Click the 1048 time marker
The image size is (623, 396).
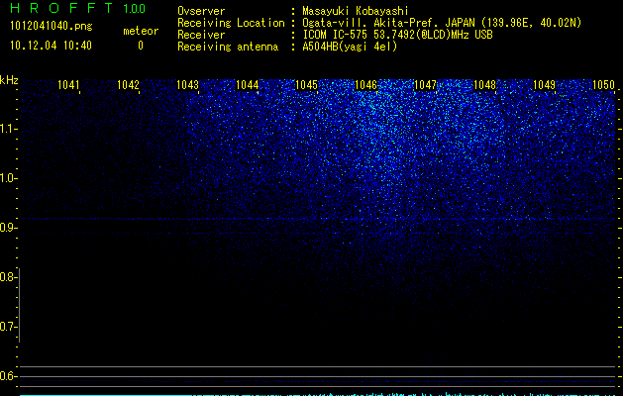coord(484,85)
